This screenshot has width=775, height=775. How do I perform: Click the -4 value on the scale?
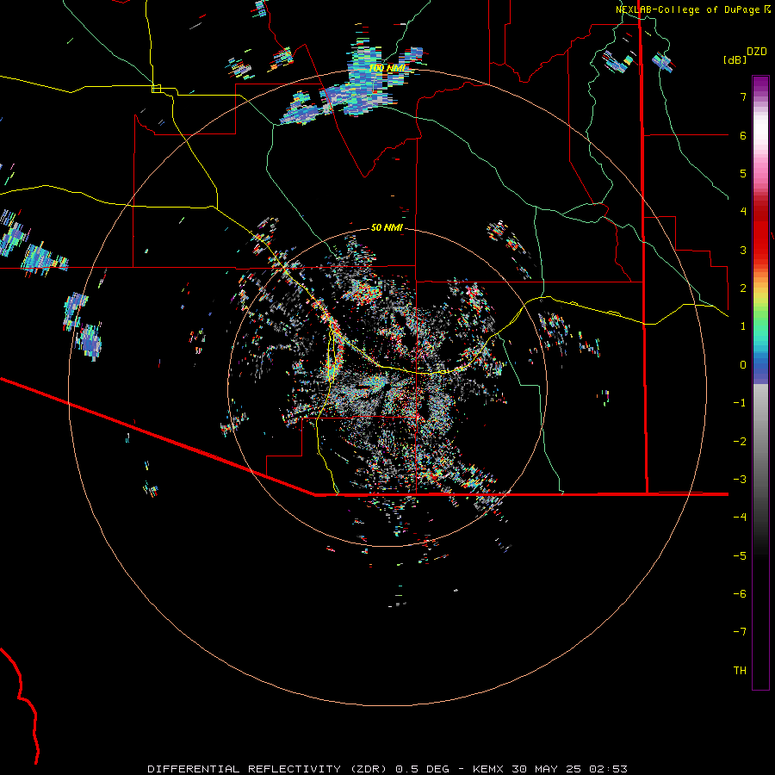coord(740,518)
